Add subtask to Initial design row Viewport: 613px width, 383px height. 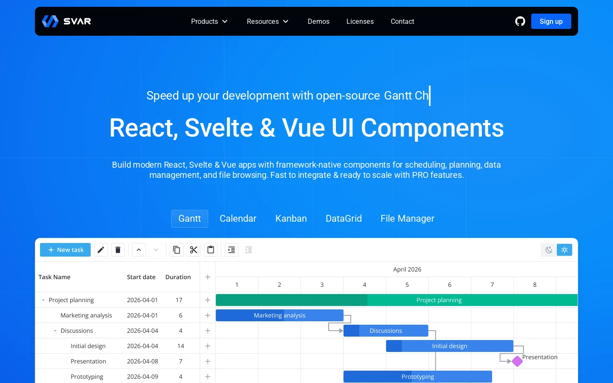pyautogui.click(x=208, y=346)
